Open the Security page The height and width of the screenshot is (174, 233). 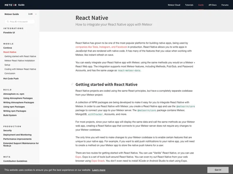(7, 130)
